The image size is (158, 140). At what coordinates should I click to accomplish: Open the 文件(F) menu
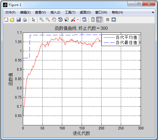10,12
